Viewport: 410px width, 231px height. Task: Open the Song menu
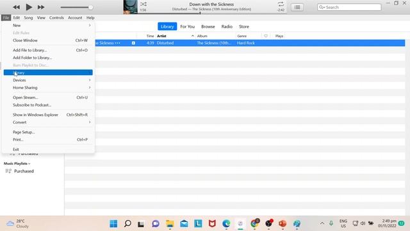click(28, 18)
